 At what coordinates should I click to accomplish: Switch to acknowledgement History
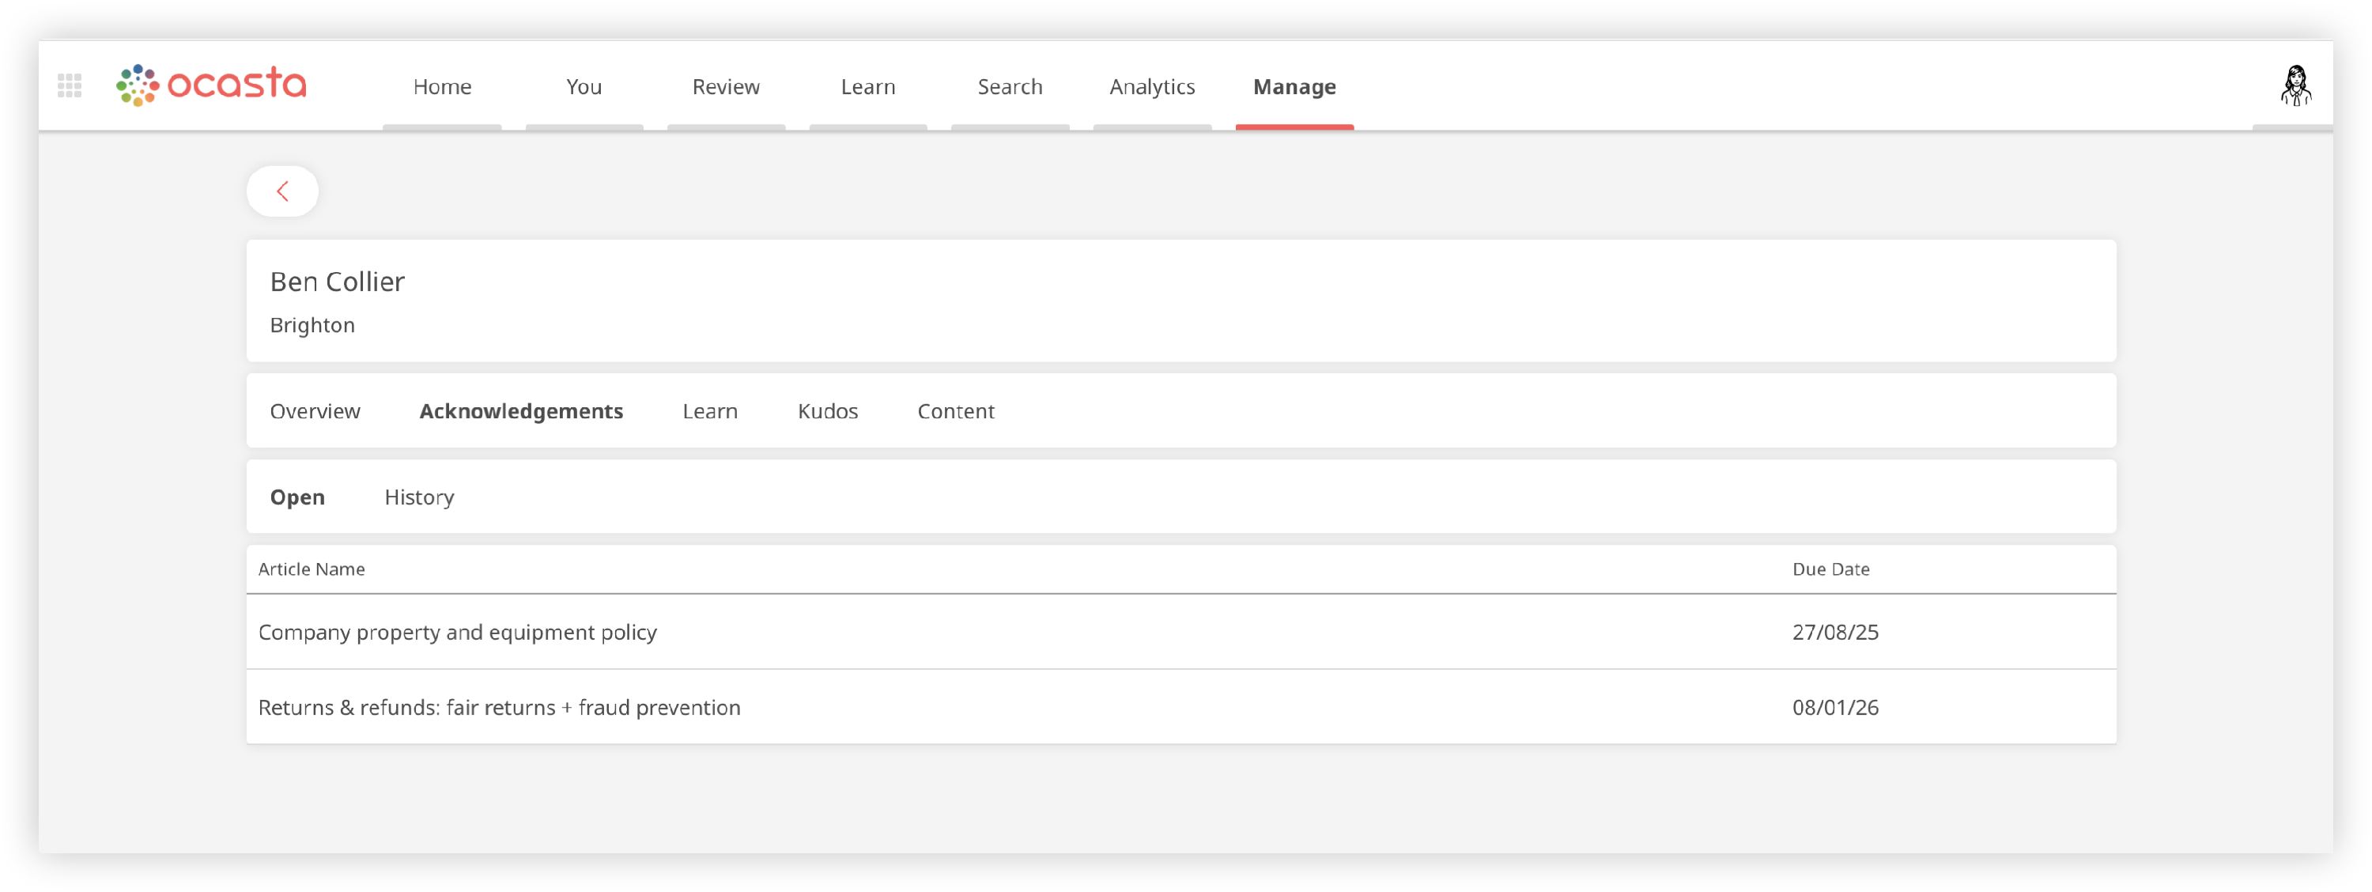point(419,497)
